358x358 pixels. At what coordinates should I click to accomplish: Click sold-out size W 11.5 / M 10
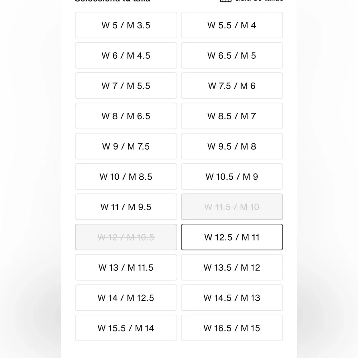click(232, 207)
